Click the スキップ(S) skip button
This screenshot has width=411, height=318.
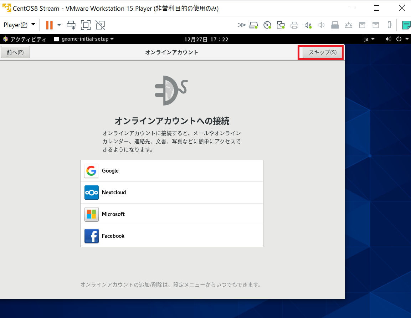(323, 52)
